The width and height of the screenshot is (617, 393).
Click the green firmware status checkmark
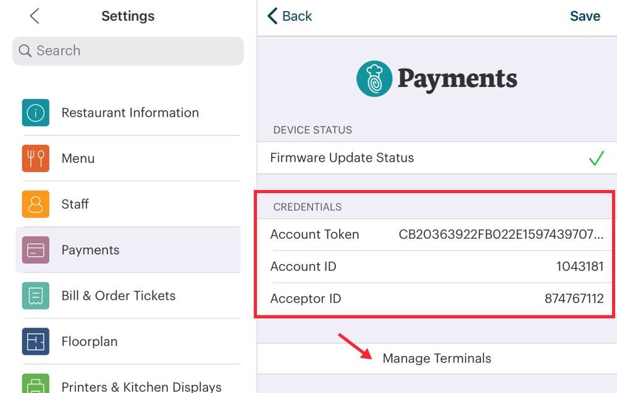pos(595,159)
